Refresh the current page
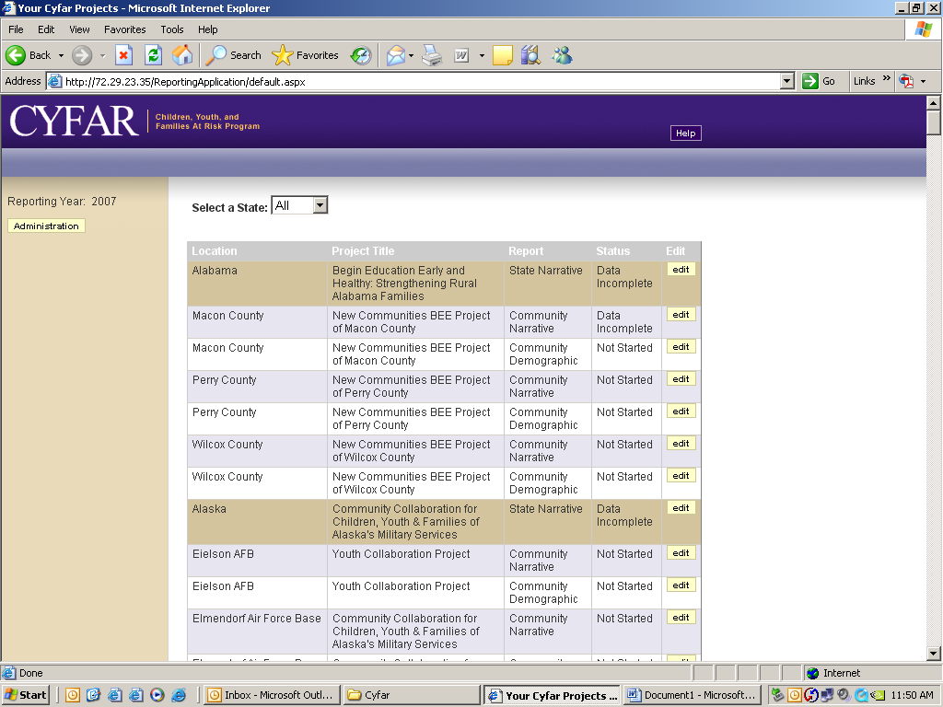 click(153, 55)
